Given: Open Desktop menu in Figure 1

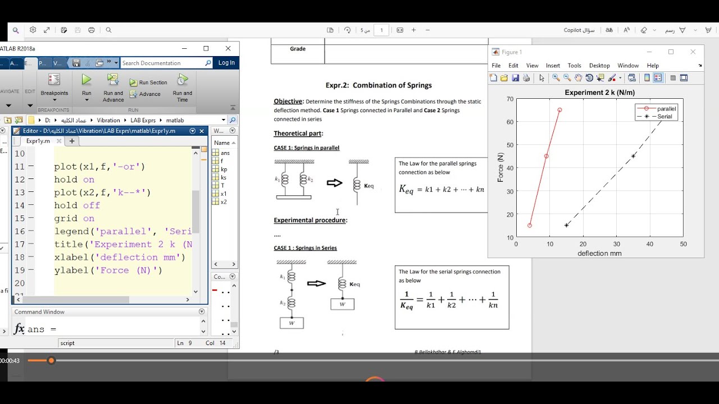Looking at the screenshot, I should 599,66.
